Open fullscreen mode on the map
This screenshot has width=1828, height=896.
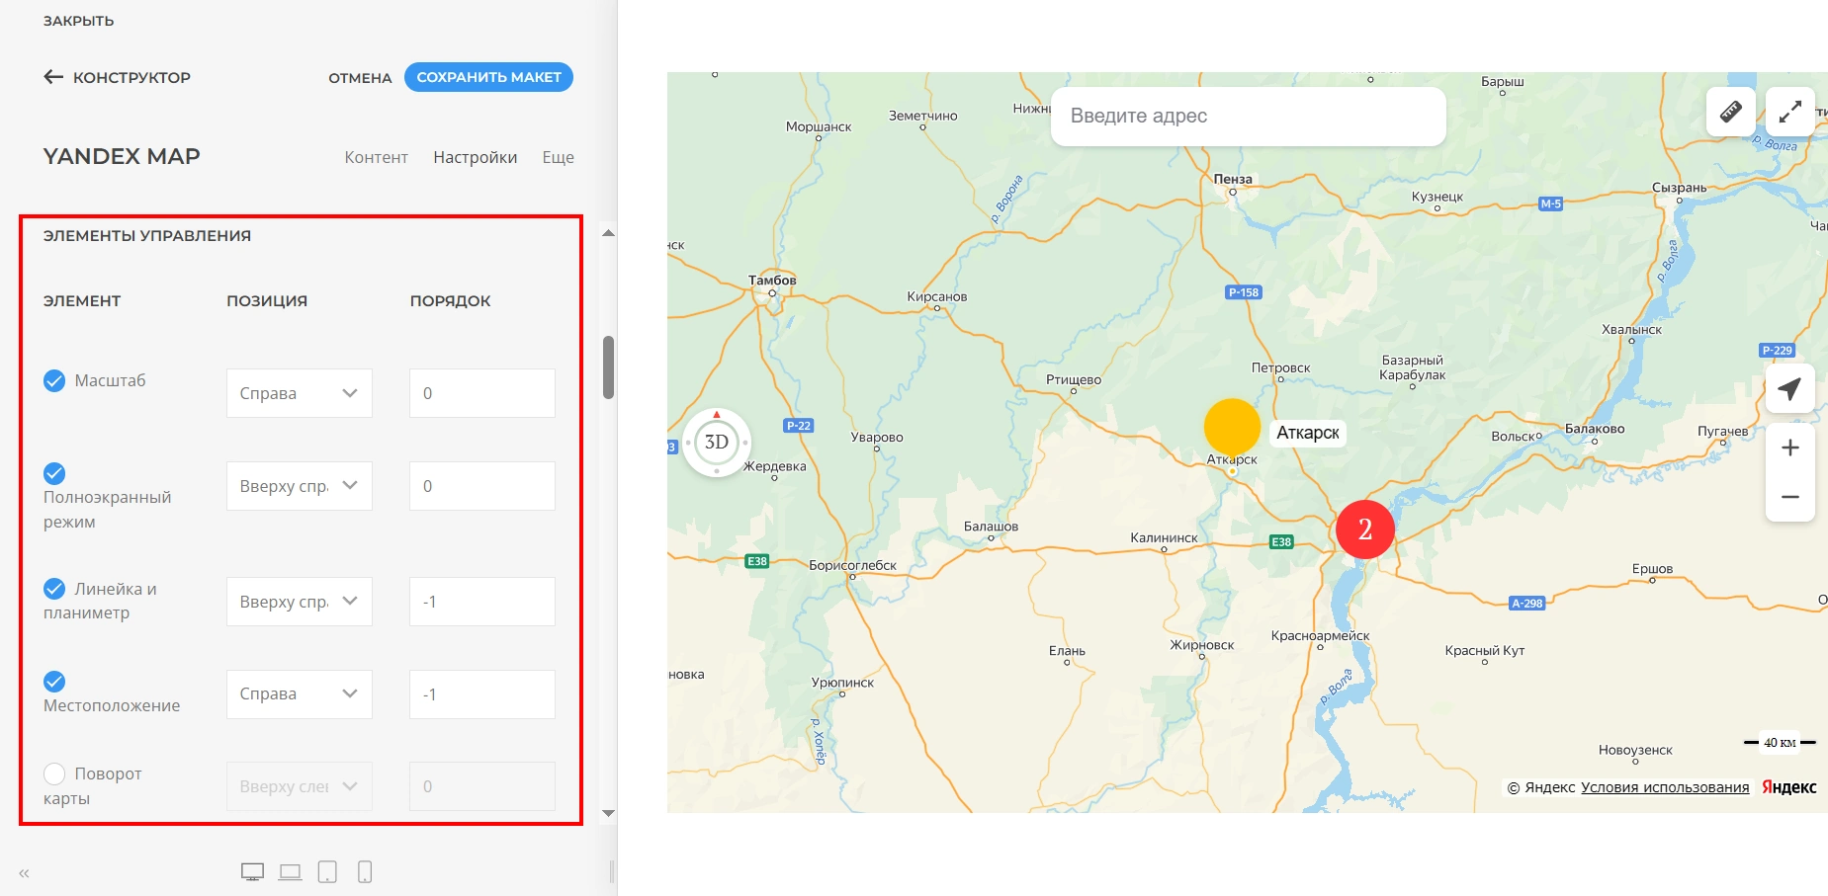[x=1789, y=112]
